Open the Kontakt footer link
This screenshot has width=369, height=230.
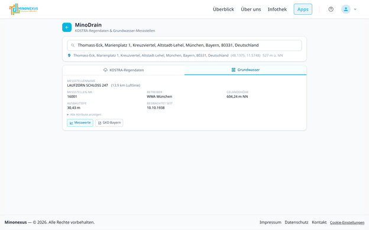pos(319,222)
